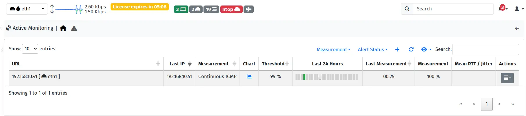
Task: Go to next page with > button
Action: coord(499,104)
